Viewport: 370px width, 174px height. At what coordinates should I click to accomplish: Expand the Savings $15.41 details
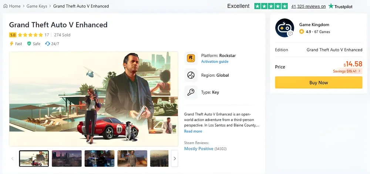point(347,71)
